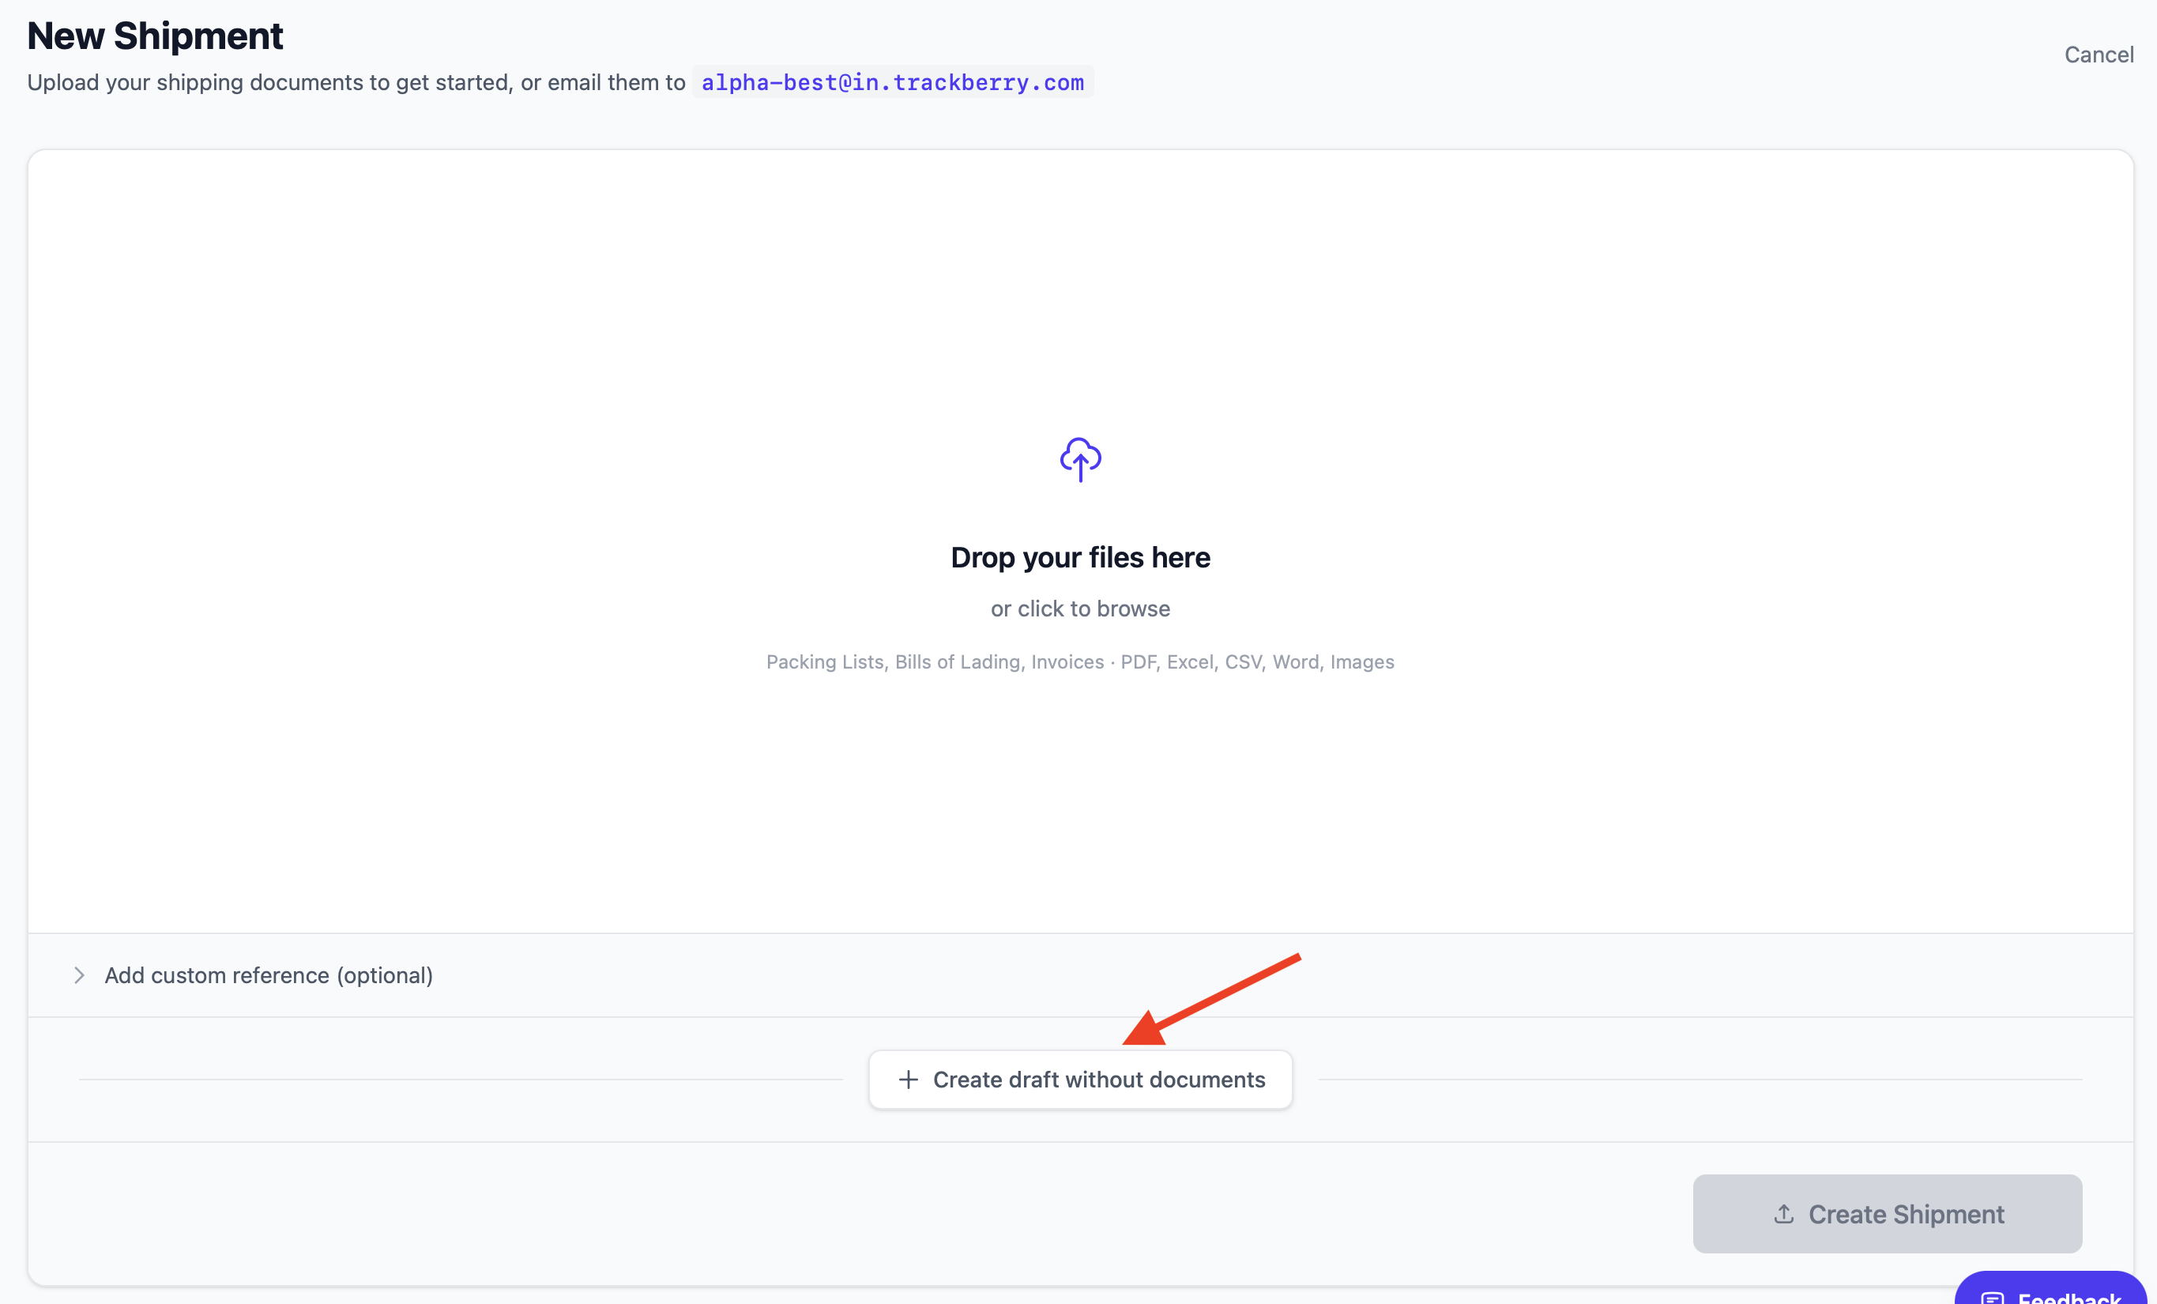The image size is (2157, 1304).
Task: Create draft without documents
Action: click(1080, 1080)
